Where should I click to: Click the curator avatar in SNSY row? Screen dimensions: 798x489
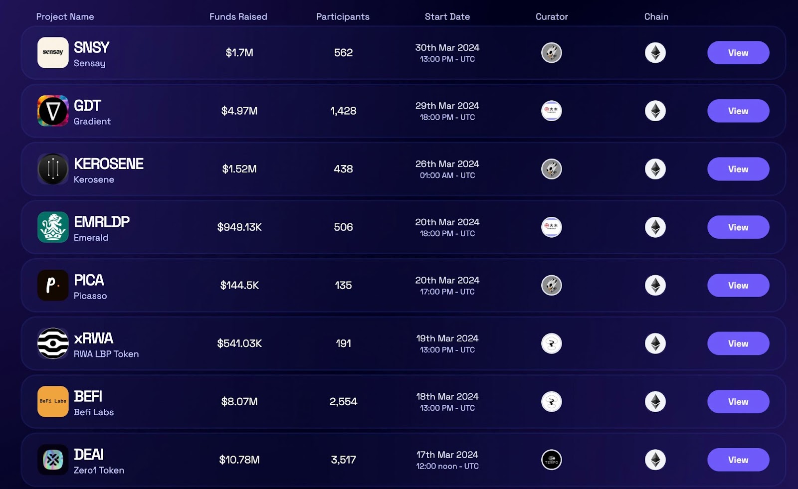(552, 52)
